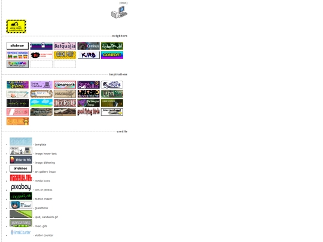
Task: Click the camouflage inspirations button
Action: point(41,112)
